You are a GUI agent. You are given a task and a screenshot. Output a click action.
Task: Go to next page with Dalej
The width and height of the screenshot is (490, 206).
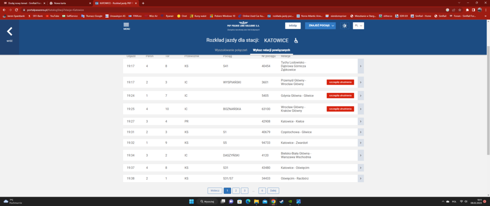tap(273, 190)
